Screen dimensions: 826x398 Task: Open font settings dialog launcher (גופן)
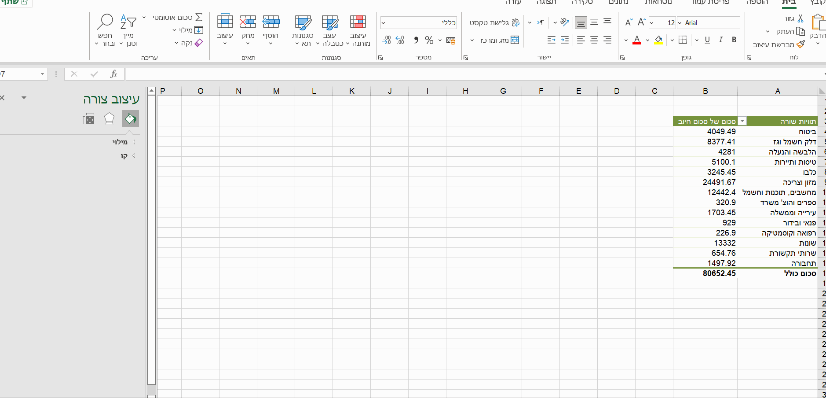click(622, 58)
